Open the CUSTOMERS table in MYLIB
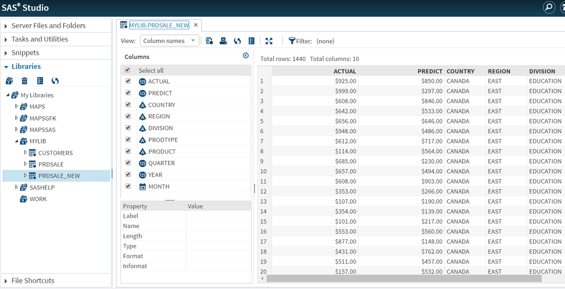 pyautogui.click(x=55, y=153)
